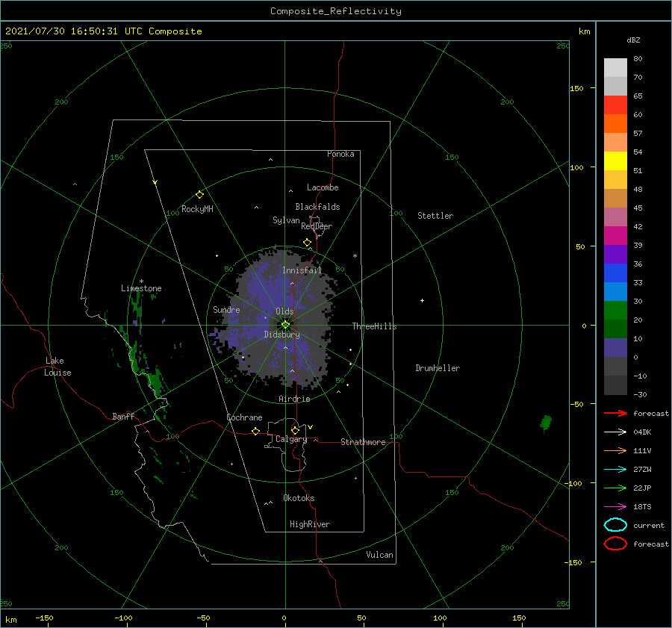Click the yellow v marker right of Calgary diamond
This screenshot has width=672, height=628.
[x=310, y=427]
